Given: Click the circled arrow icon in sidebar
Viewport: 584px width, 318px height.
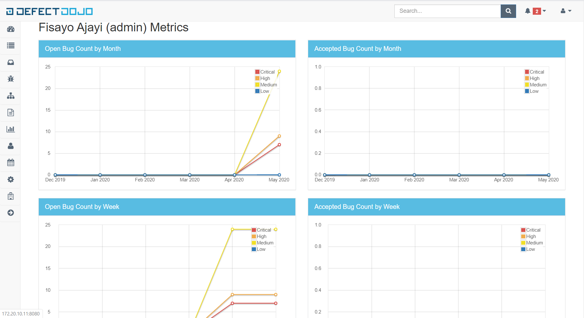Looking at the screenshot, I should tap(11, 213).
